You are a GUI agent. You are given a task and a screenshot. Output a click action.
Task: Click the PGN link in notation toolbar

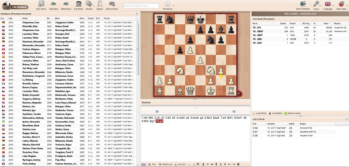click(x=144, y=164)
